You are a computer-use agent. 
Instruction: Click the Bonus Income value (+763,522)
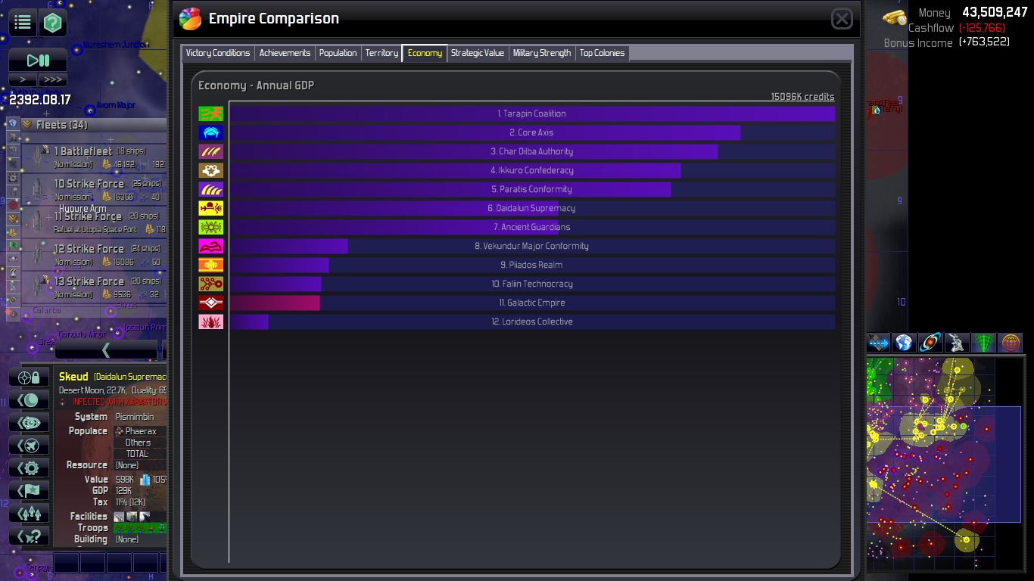click(984, 42)
